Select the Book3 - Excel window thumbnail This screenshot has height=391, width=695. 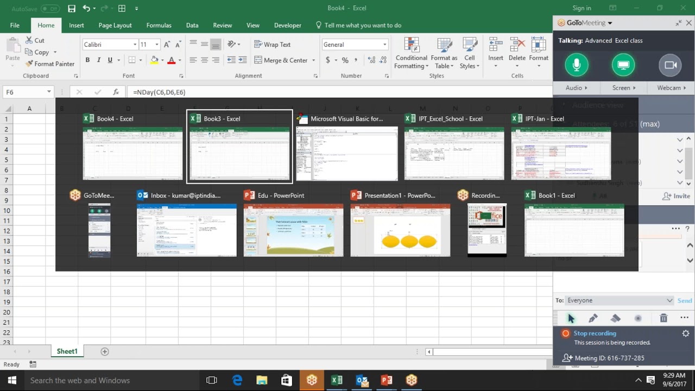[239, 147]
